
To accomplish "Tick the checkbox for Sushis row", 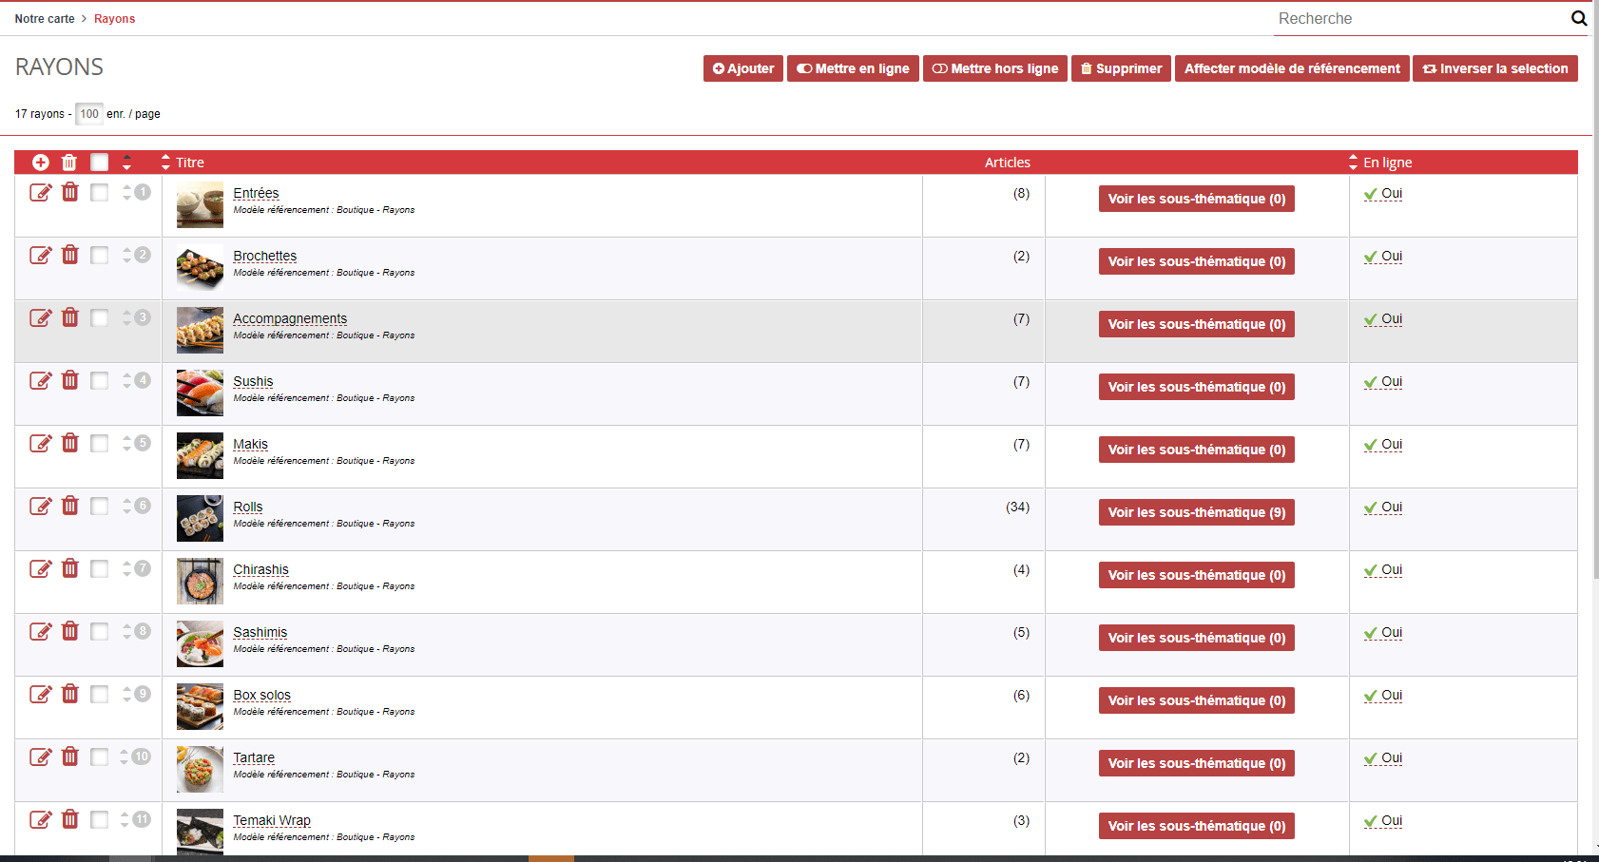I will coord(99,381).
